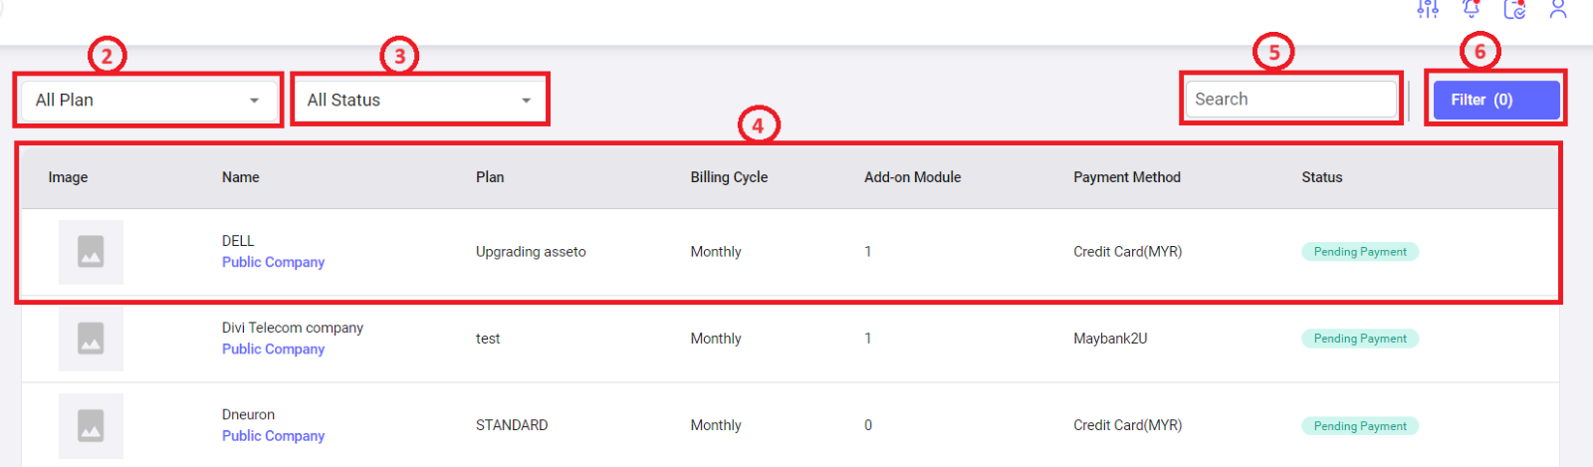Click the DELL image placeholder thumbnail
Screen dimensions: 1593x467
pyautogui.click(x=91, y=252)
